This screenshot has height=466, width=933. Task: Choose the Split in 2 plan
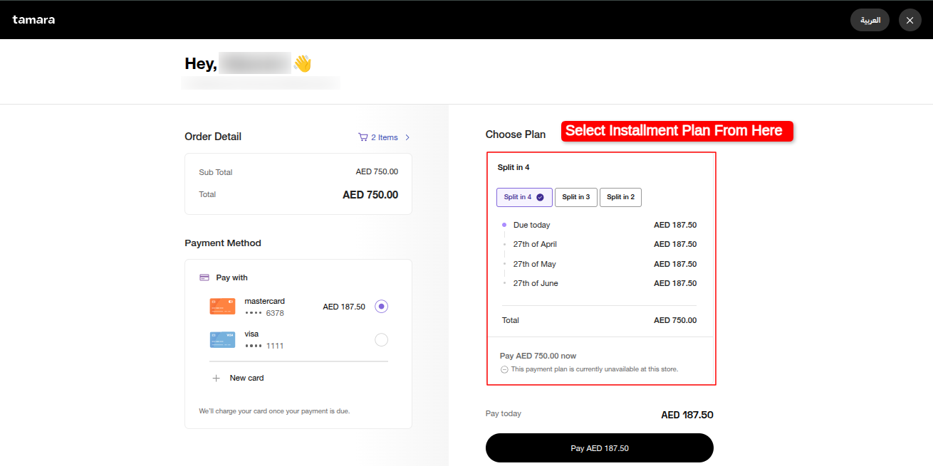[620, 197]
